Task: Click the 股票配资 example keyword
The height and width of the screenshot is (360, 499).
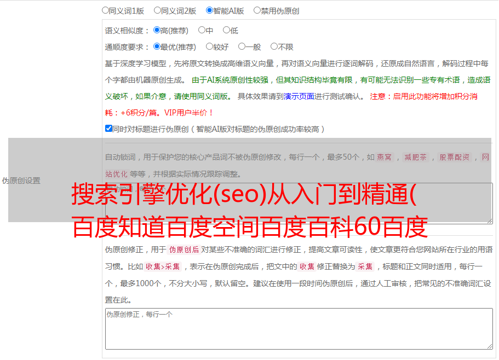Action: coord(454,157)
